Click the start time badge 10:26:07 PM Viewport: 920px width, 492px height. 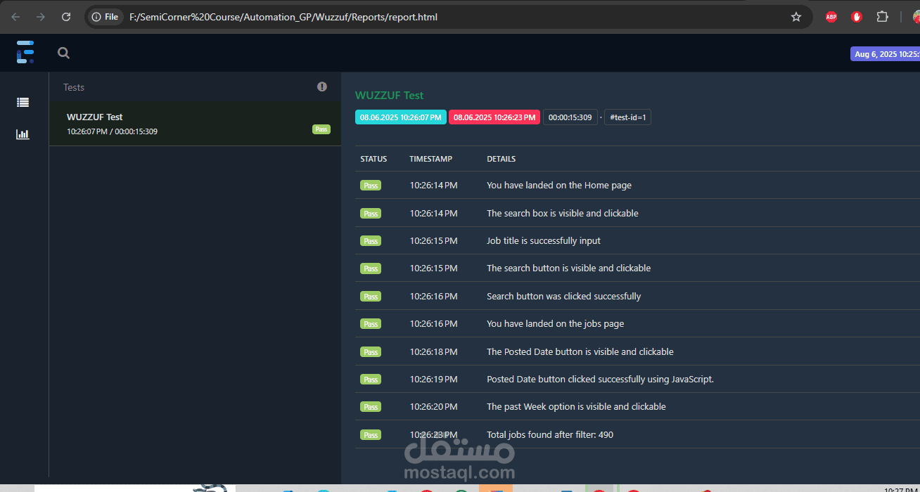pos(400,117)
